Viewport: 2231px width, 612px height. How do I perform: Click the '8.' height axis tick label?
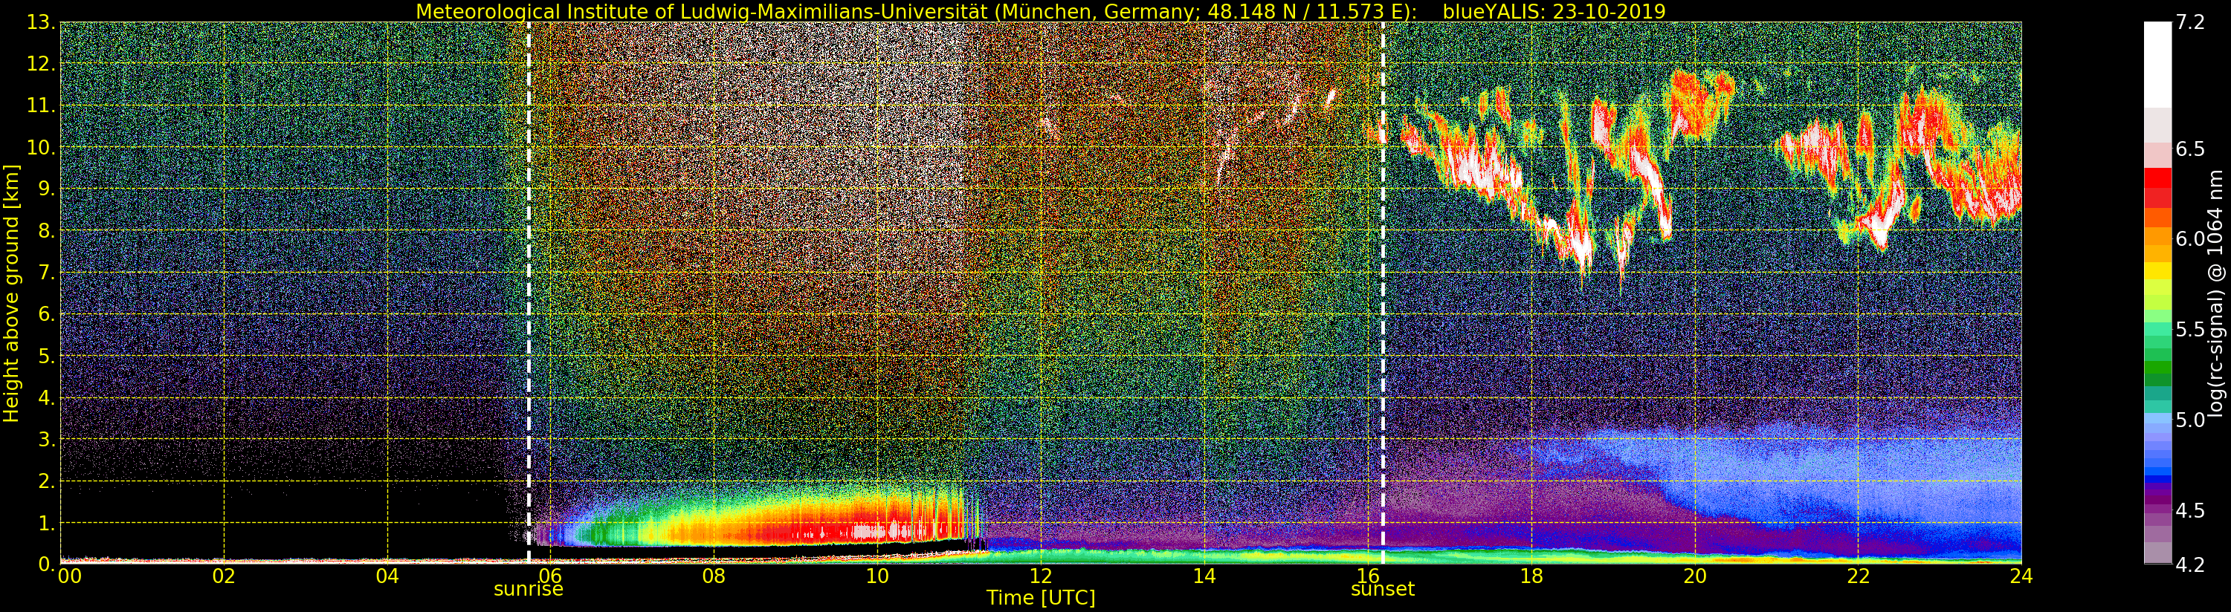click(x=47, y=231)
